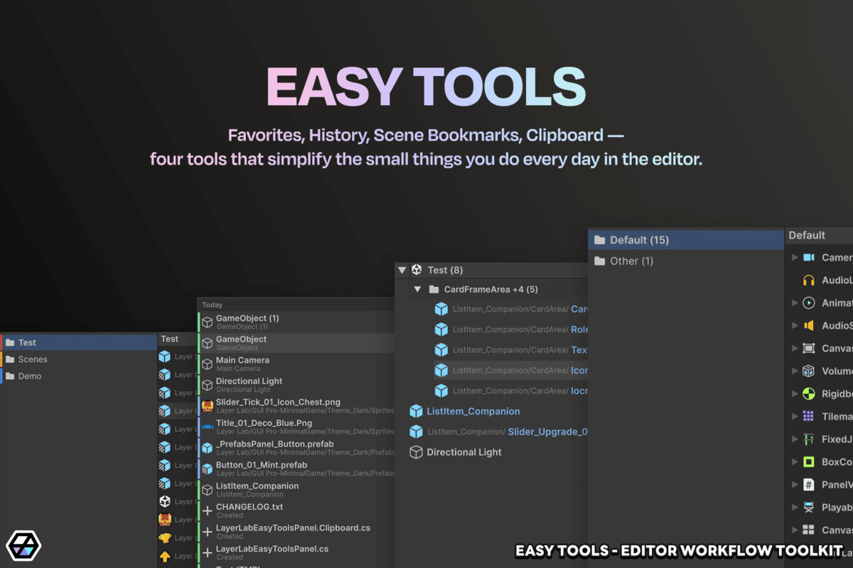Click blue ListItem_Companion bookmark row
The image size is (853, 568).
point(492,411)
